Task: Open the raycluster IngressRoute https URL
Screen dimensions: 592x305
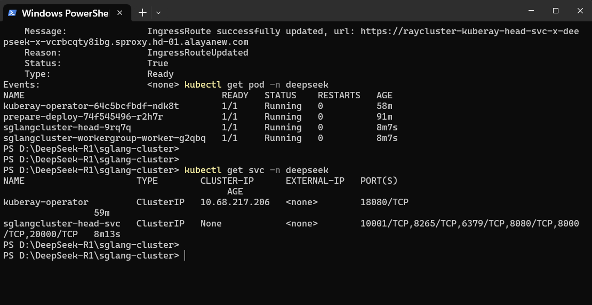Action: (x=469, y=32)
